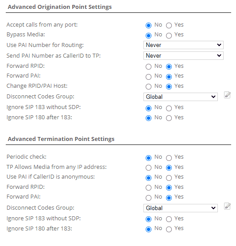This screenshot has width=236, height=246.
Task: Enable Bypass Media with Yes option
Action: (169, 35)
